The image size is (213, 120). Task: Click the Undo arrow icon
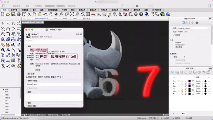pyautogui.click(x=45, y=14)
